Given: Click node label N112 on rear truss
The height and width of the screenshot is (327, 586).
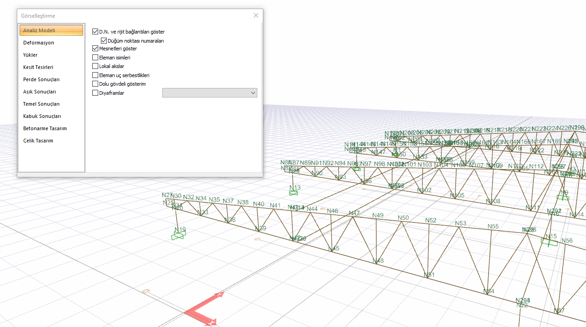Looking at the screenshot, I should point(536,166).
